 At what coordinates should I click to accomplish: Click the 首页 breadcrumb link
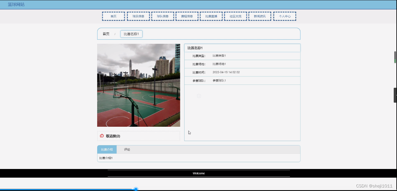tap(106, 34)
